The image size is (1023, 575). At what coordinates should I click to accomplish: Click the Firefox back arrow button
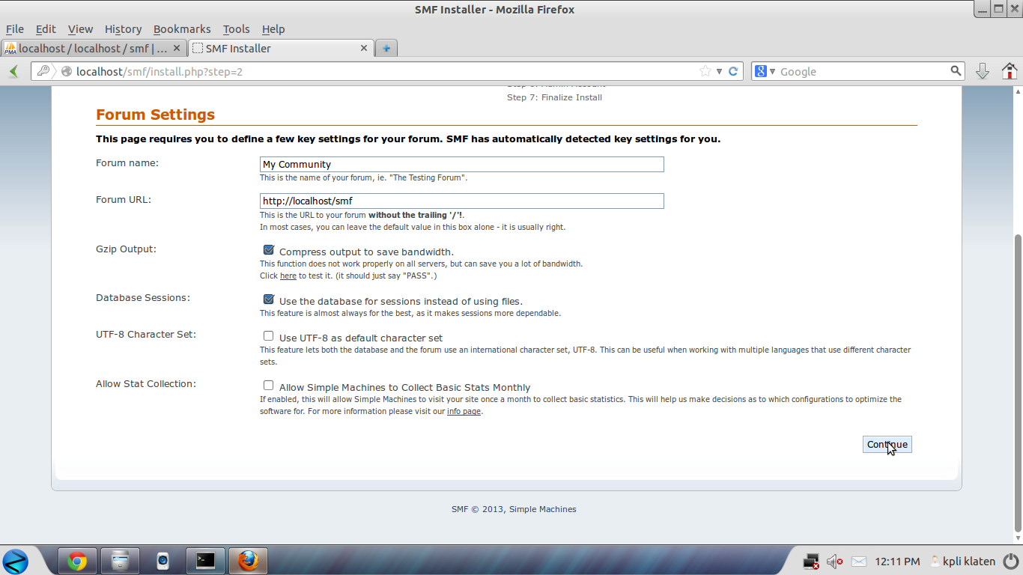coord(13,71)
